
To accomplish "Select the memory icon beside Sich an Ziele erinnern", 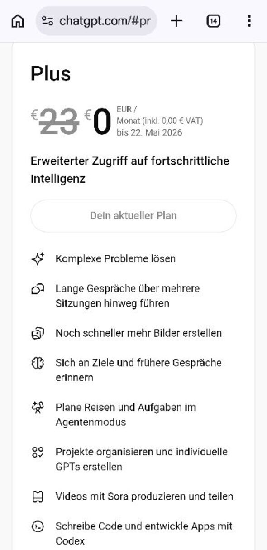I will [38, 363].
